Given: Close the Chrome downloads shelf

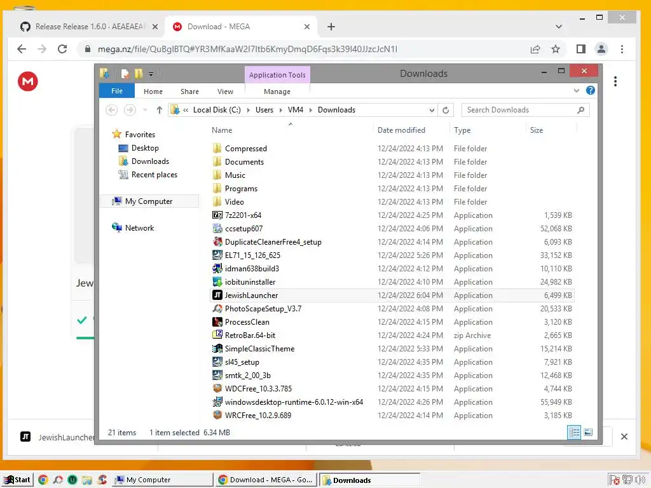Looking at the screenshot, I should [624, 437].
